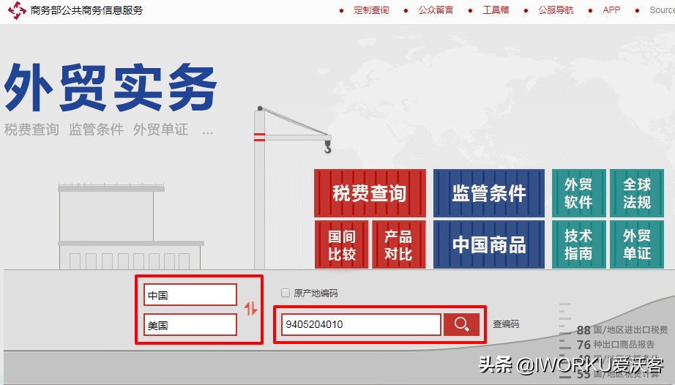
Task: Open the 全球法规 green container tile
Action: (637, 193)
